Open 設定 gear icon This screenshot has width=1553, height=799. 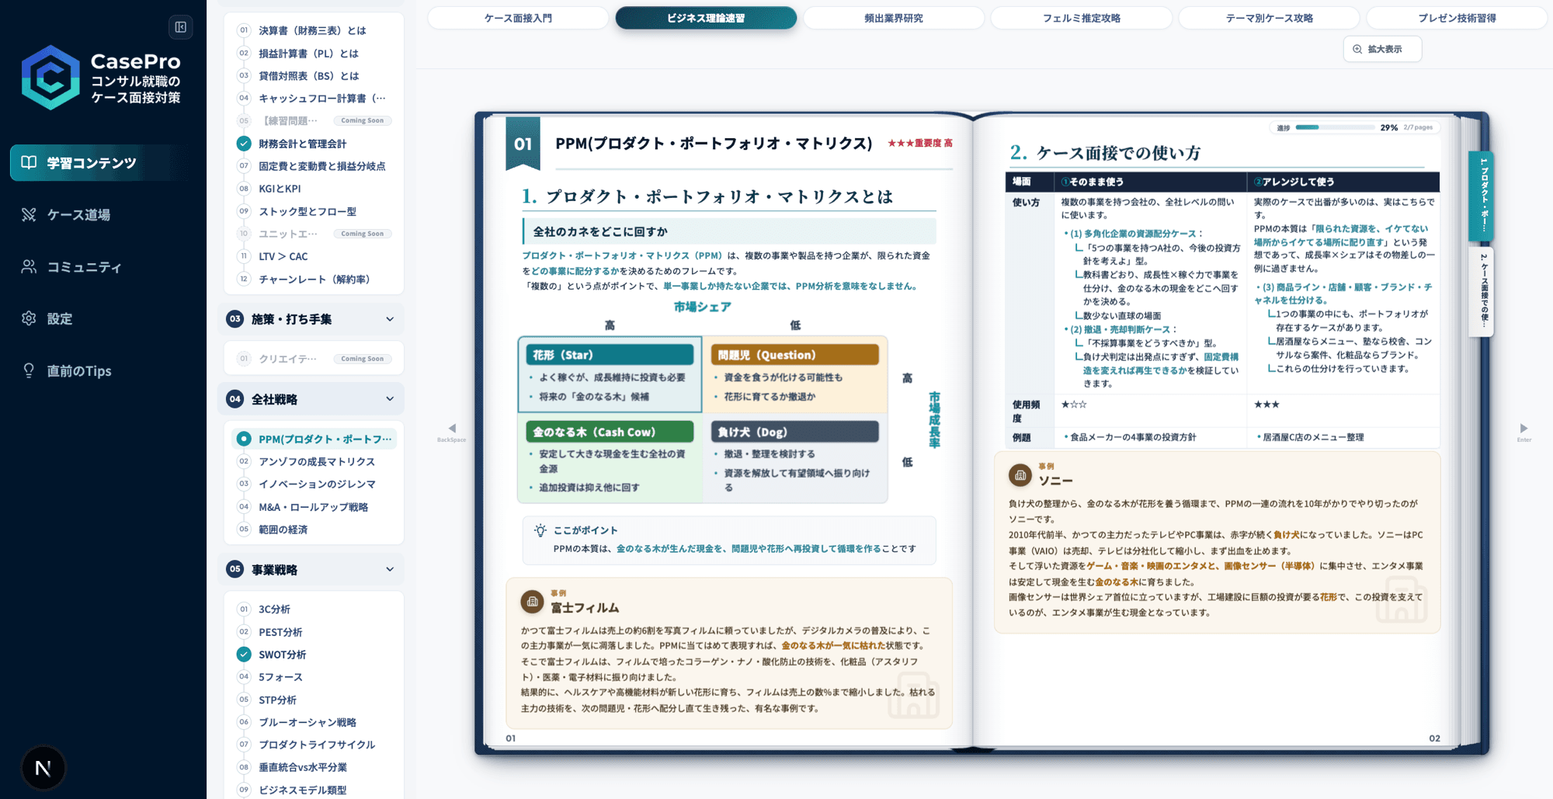29,318
